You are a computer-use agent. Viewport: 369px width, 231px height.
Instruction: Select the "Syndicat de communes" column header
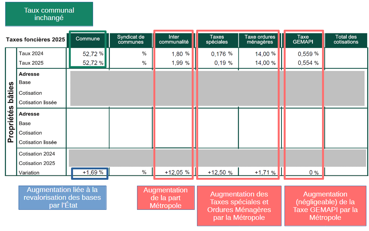tap(130, 39)
